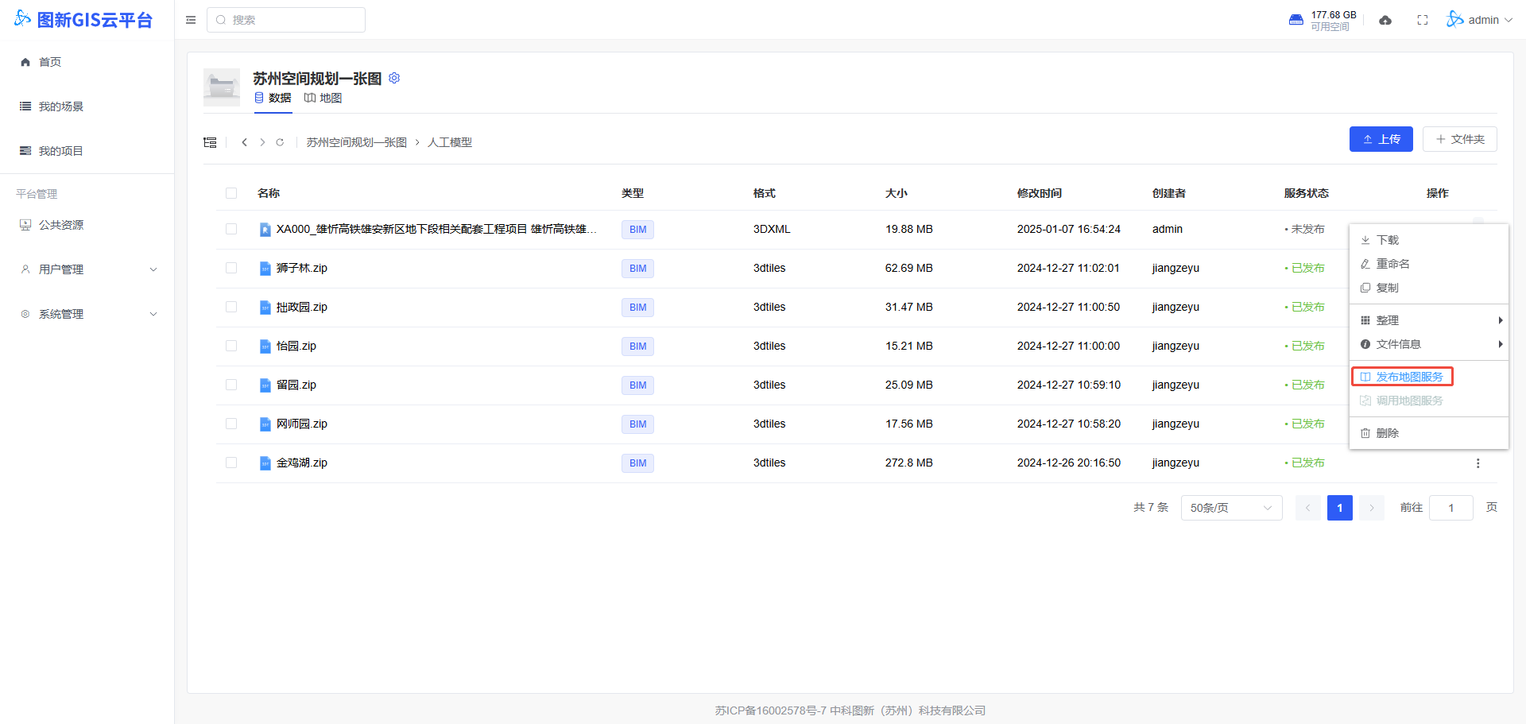The image size is (1526, 724).
Task: Check the 留园.zip checkbox
Action: click(x=231, y=385)
